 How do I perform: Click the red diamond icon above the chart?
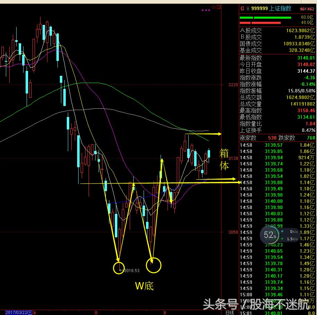214,7
